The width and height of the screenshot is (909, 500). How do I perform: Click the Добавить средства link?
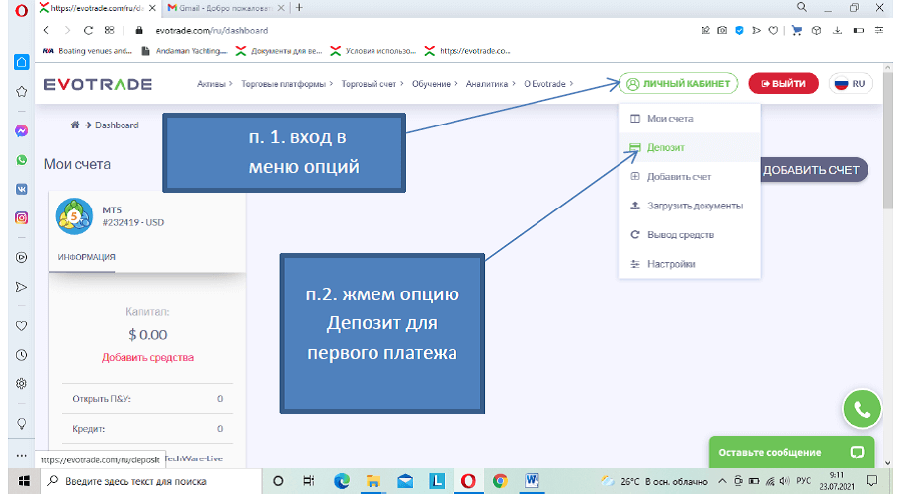pos(147,357)
